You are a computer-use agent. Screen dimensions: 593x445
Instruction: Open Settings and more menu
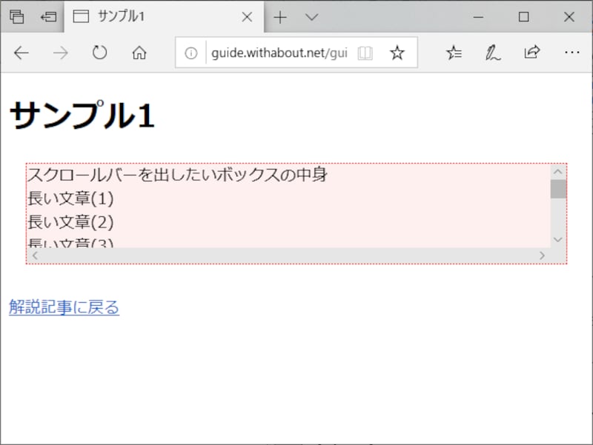[572, 53]
